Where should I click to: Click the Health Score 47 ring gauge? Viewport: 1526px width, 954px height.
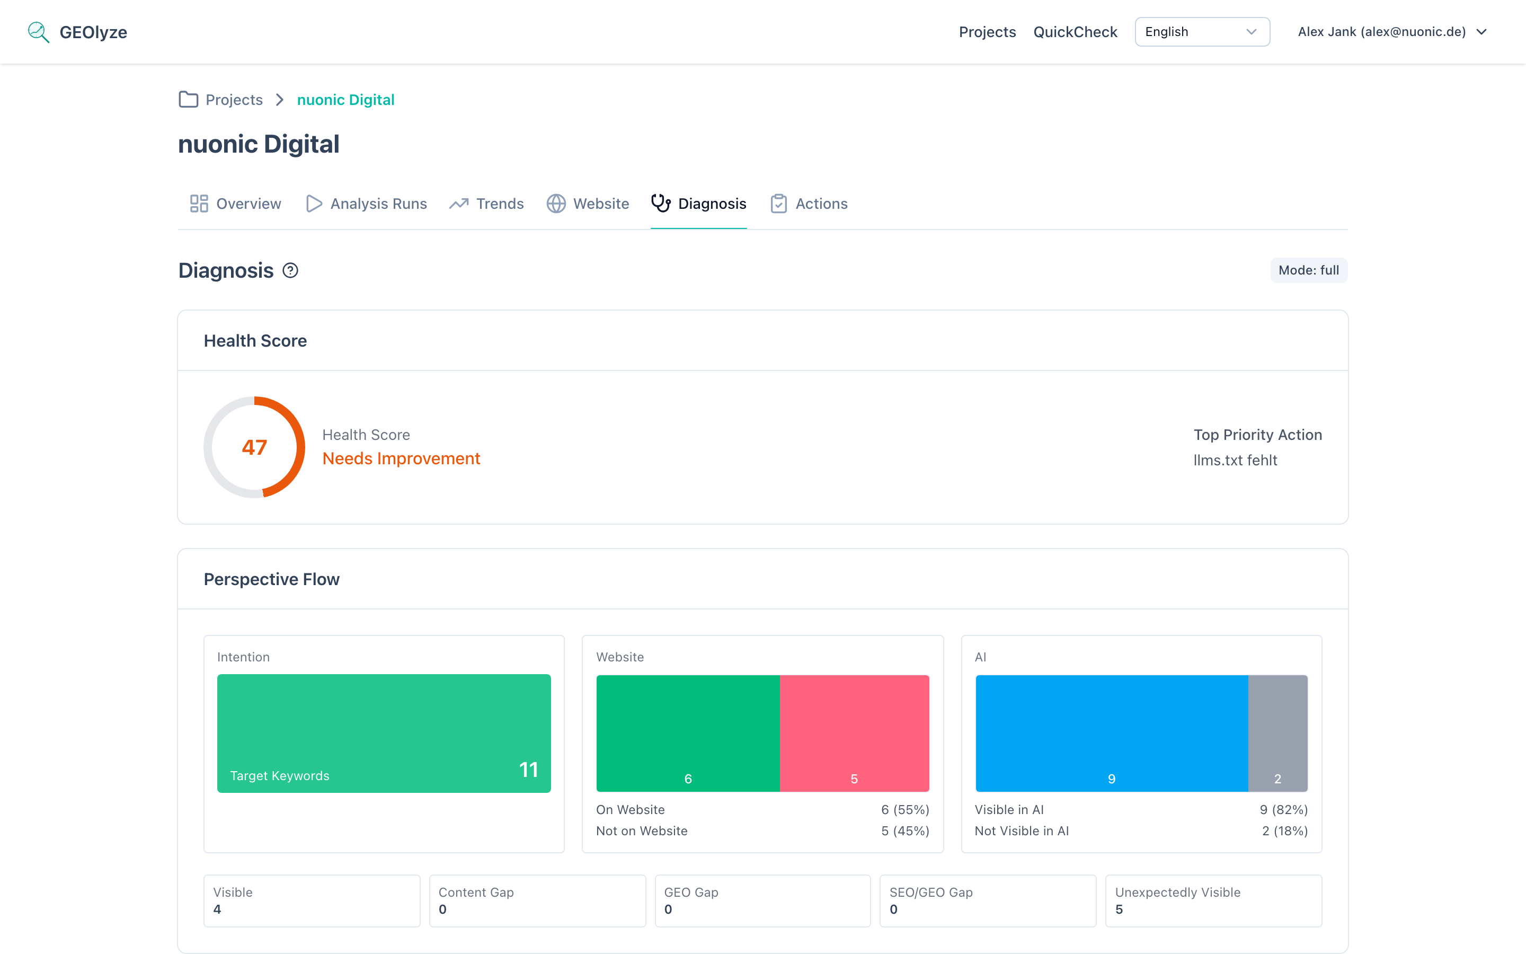tap(254, 447)
